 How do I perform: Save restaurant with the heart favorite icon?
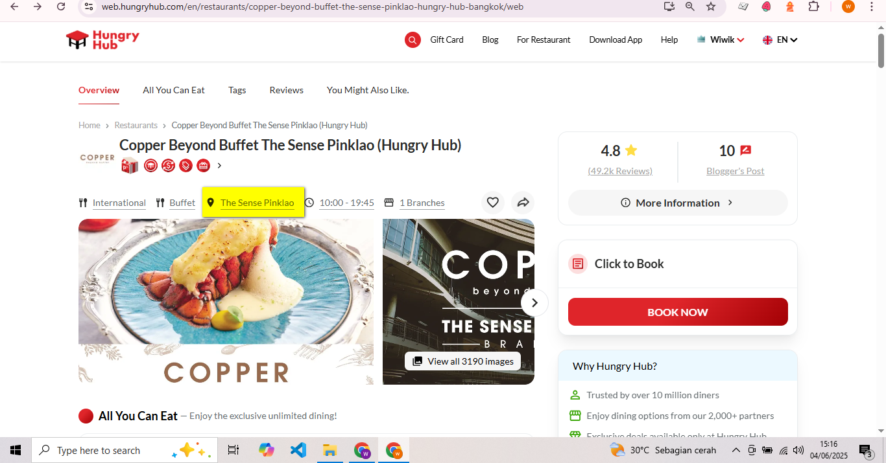pos(493,203)
